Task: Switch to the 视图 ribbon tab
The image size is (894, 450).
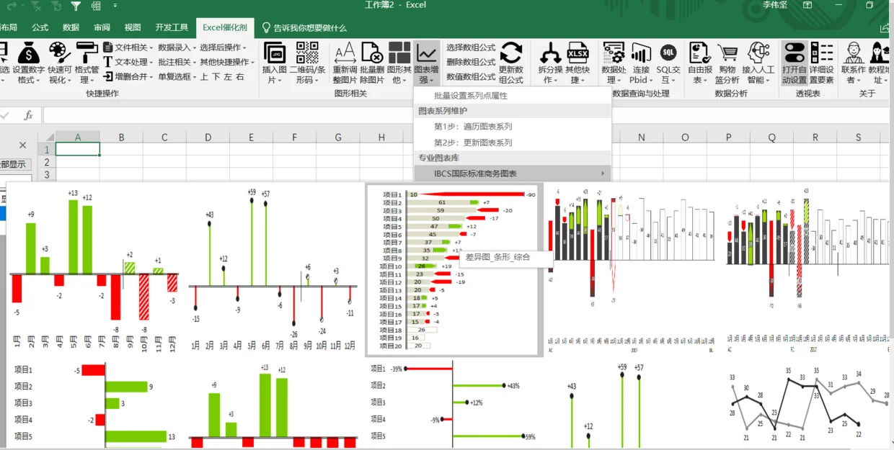Action: click(133, 27)
